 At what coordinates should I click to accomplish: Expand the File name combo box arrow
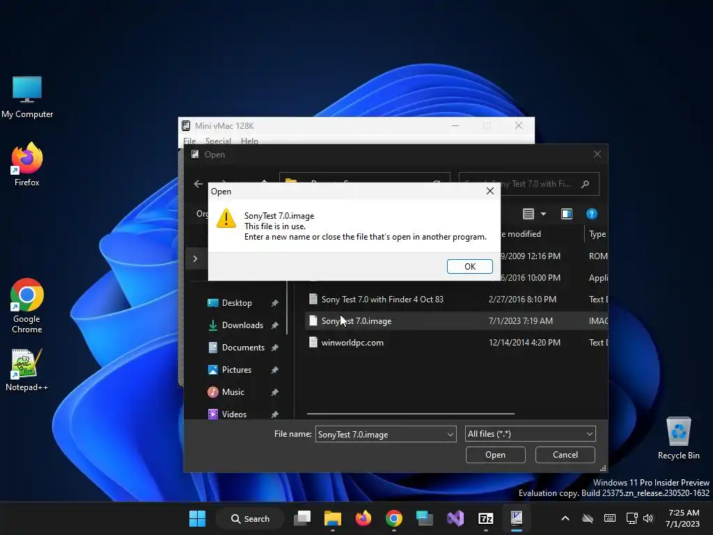pos(450,435)
